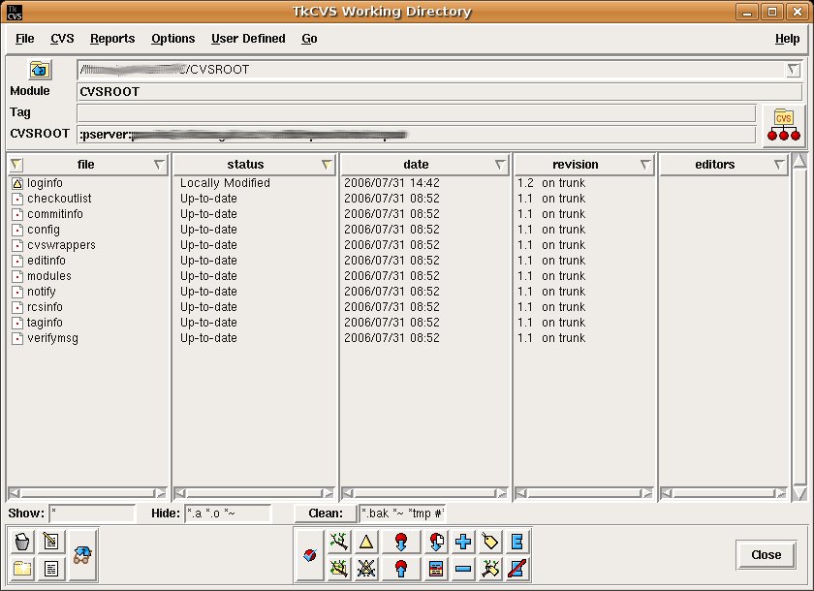Click the yellow tag icon
This screenshot has width=814, height=591.
coord(490,542)
